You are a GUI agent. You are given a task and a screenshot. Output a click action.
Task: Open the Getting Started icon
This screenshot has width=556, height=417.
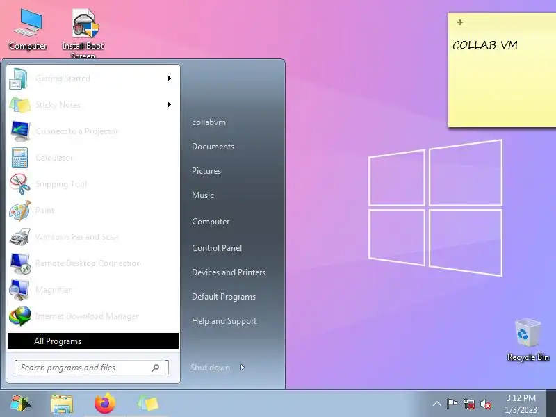coord(19,79)
